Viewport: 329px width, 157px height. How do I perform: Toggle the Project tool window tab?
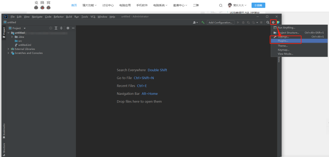point(4,33)
